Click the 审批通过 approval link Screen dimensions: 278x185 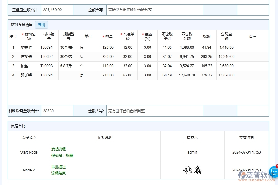(x=59, y=166)
